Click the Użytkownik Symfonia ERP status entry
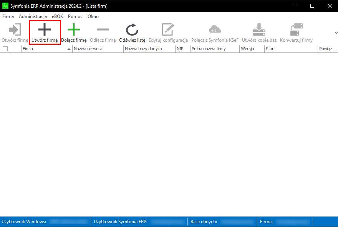 (140, 222)
